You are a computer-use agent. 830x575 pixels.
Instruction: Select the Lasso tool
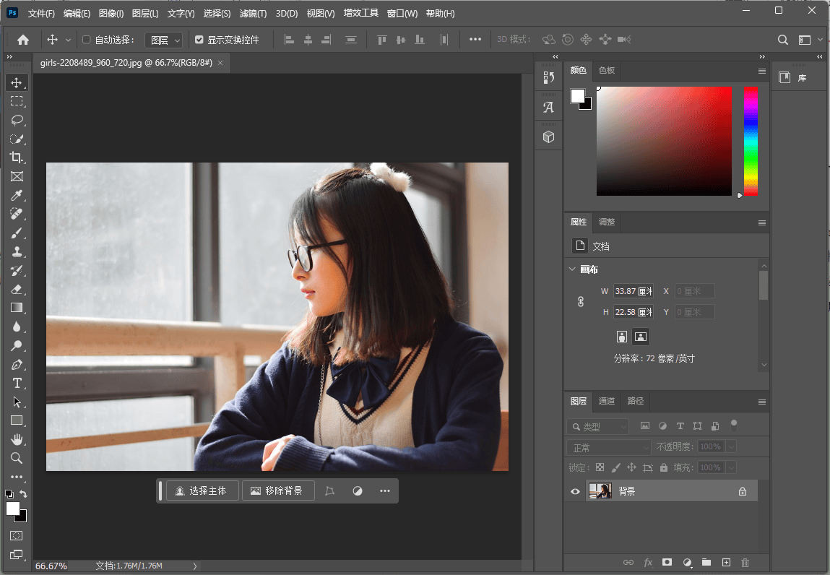[17, 120]
